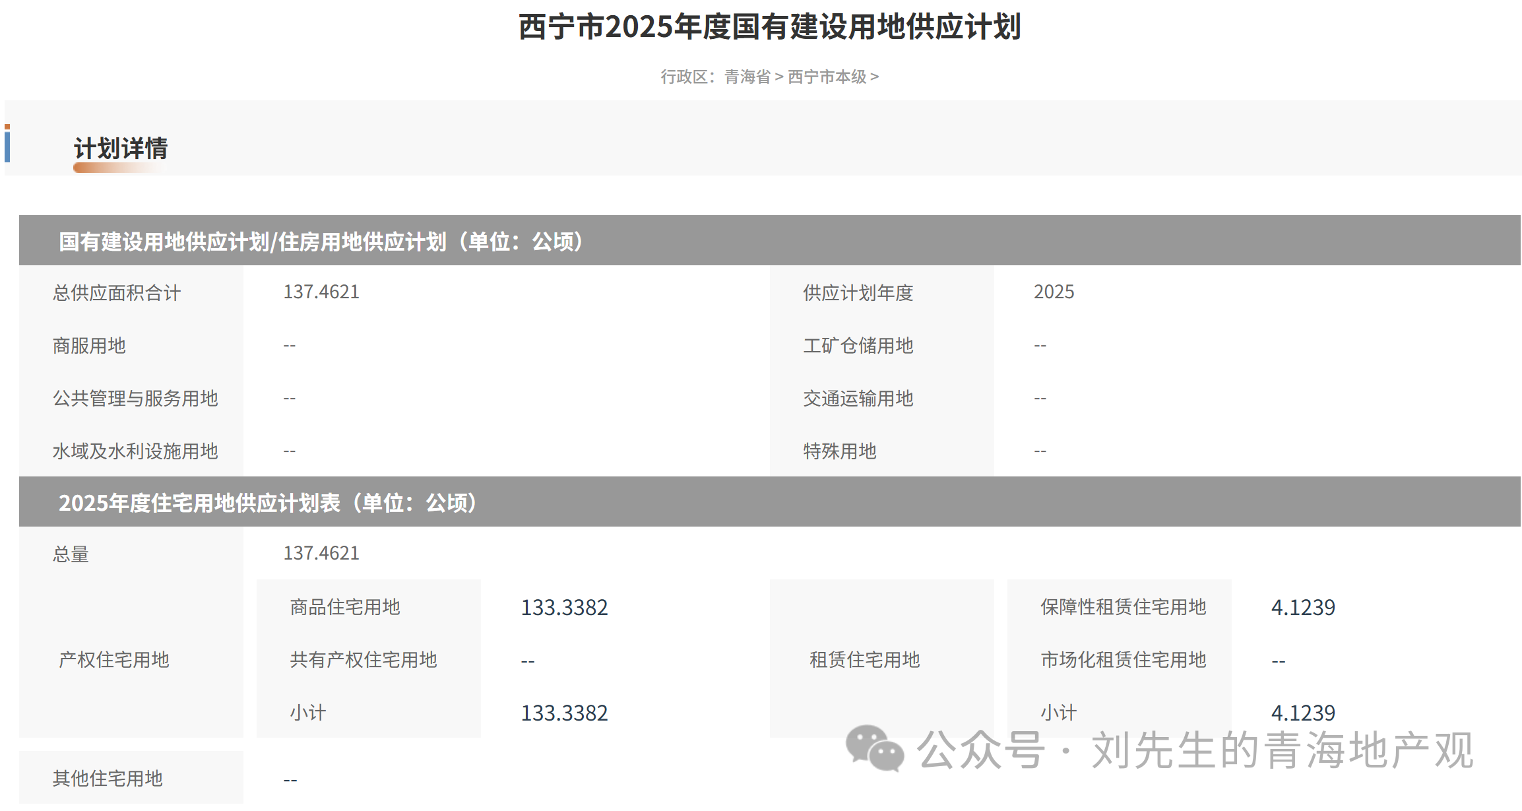This screenshot has height=811, width=1522.
Task: Click the total supply value 137.4621
Action: click(321, 292)
